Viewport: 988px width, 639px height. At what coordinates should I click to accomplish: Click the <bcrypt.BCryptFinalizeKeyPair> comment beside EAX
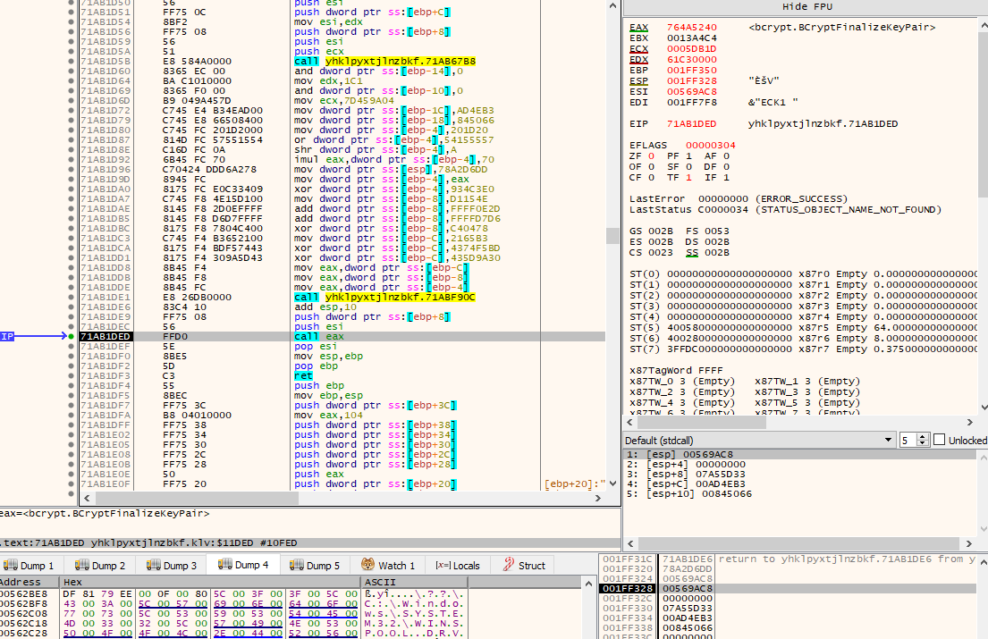coord(842,27)
